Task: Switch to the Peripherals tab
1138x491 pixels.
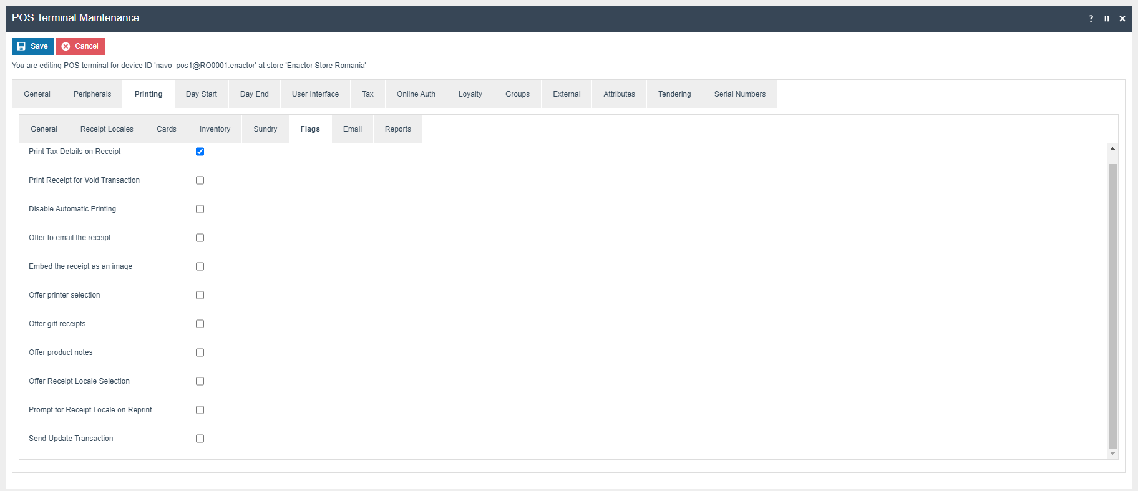Action: [92, 94]
